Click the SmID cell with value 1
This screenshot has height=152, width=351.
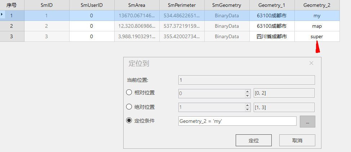coord(47,16)
